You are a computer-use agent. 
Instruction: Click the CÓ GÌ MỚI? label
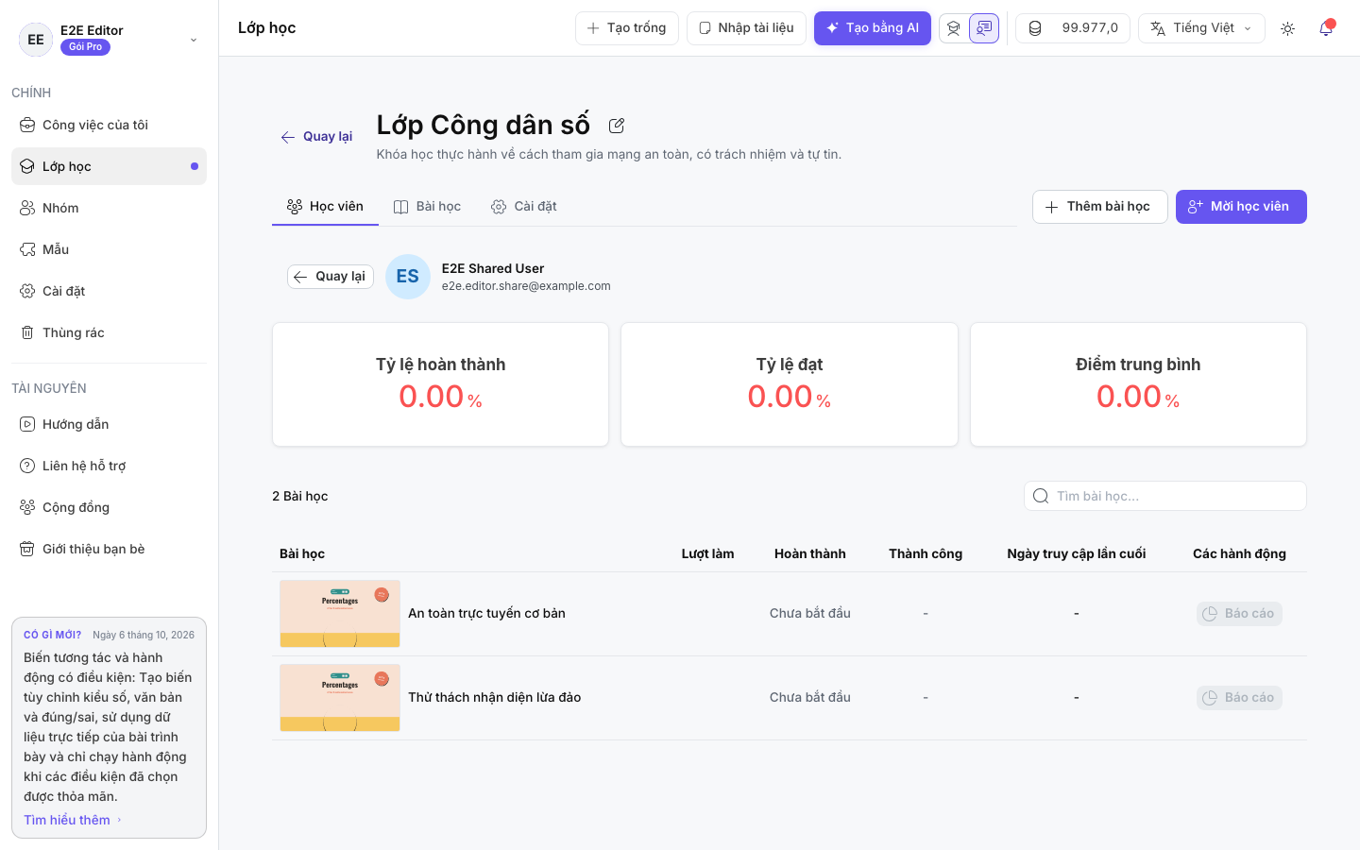coord(53,635)
